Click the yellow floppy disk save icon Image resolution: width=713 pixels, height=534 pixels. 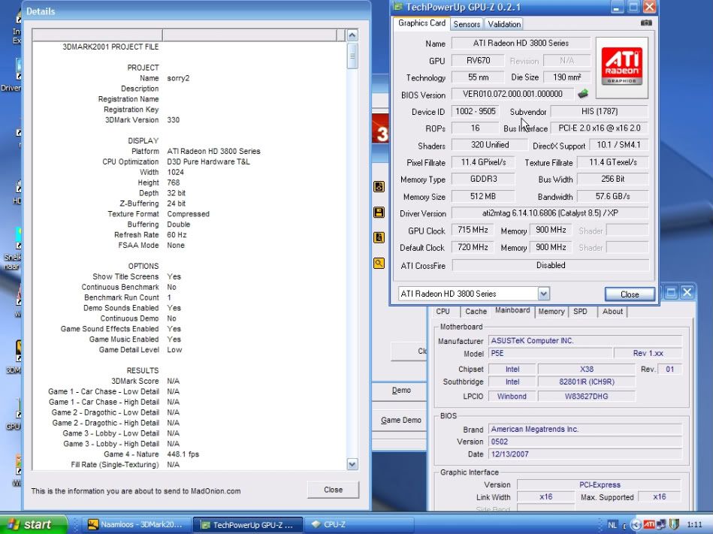(x=379, y=213)
